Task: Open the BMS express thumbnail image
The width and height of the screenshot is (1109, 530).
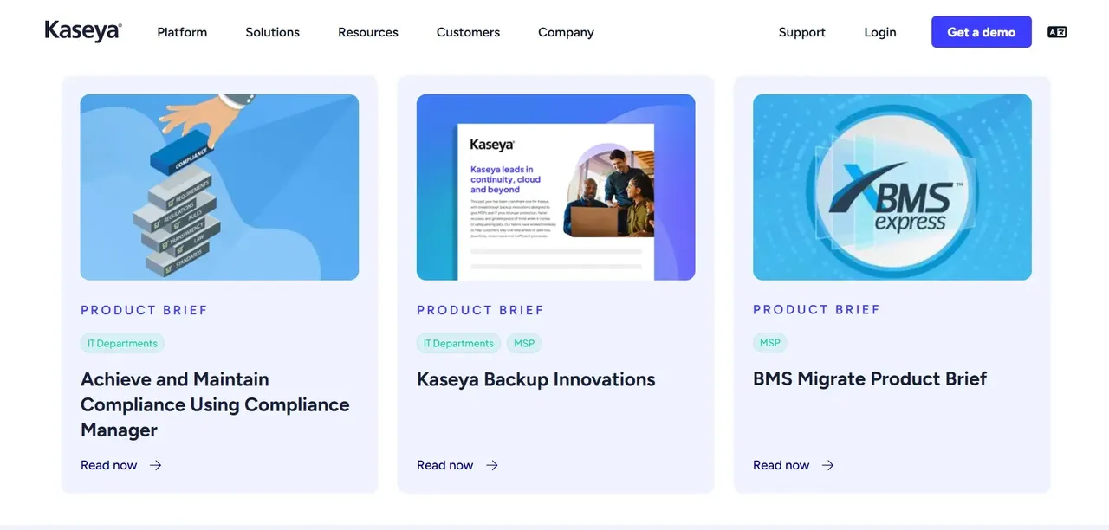Action: click(x=892, y=187)
